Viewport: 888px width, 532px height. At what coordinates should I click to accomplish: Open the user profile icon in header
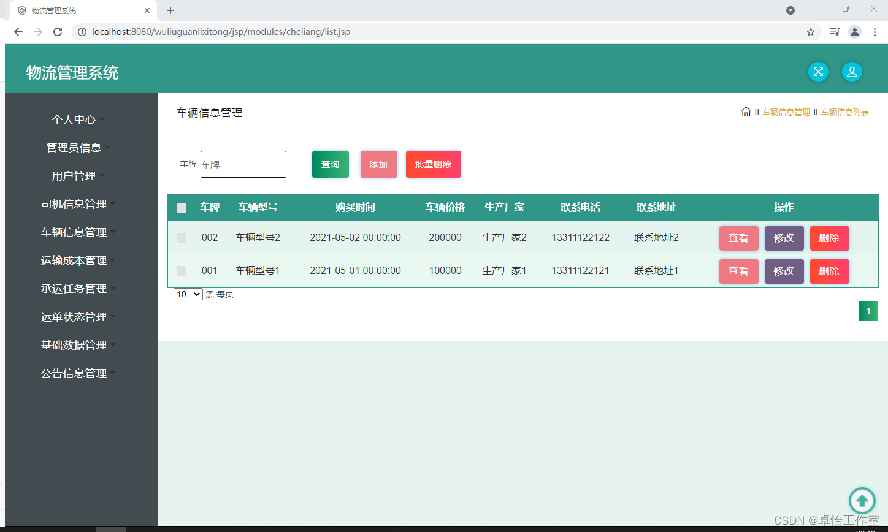(852, 72)
